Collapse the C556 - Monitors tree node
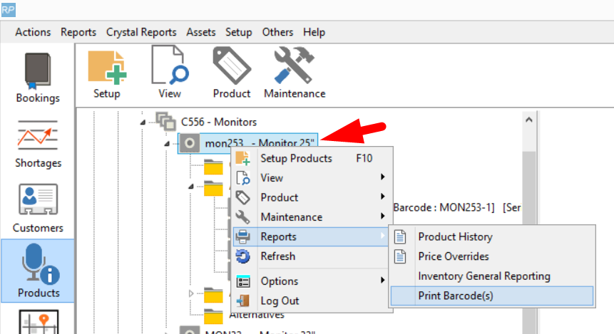The image size is (614, 334). (143, 122)
